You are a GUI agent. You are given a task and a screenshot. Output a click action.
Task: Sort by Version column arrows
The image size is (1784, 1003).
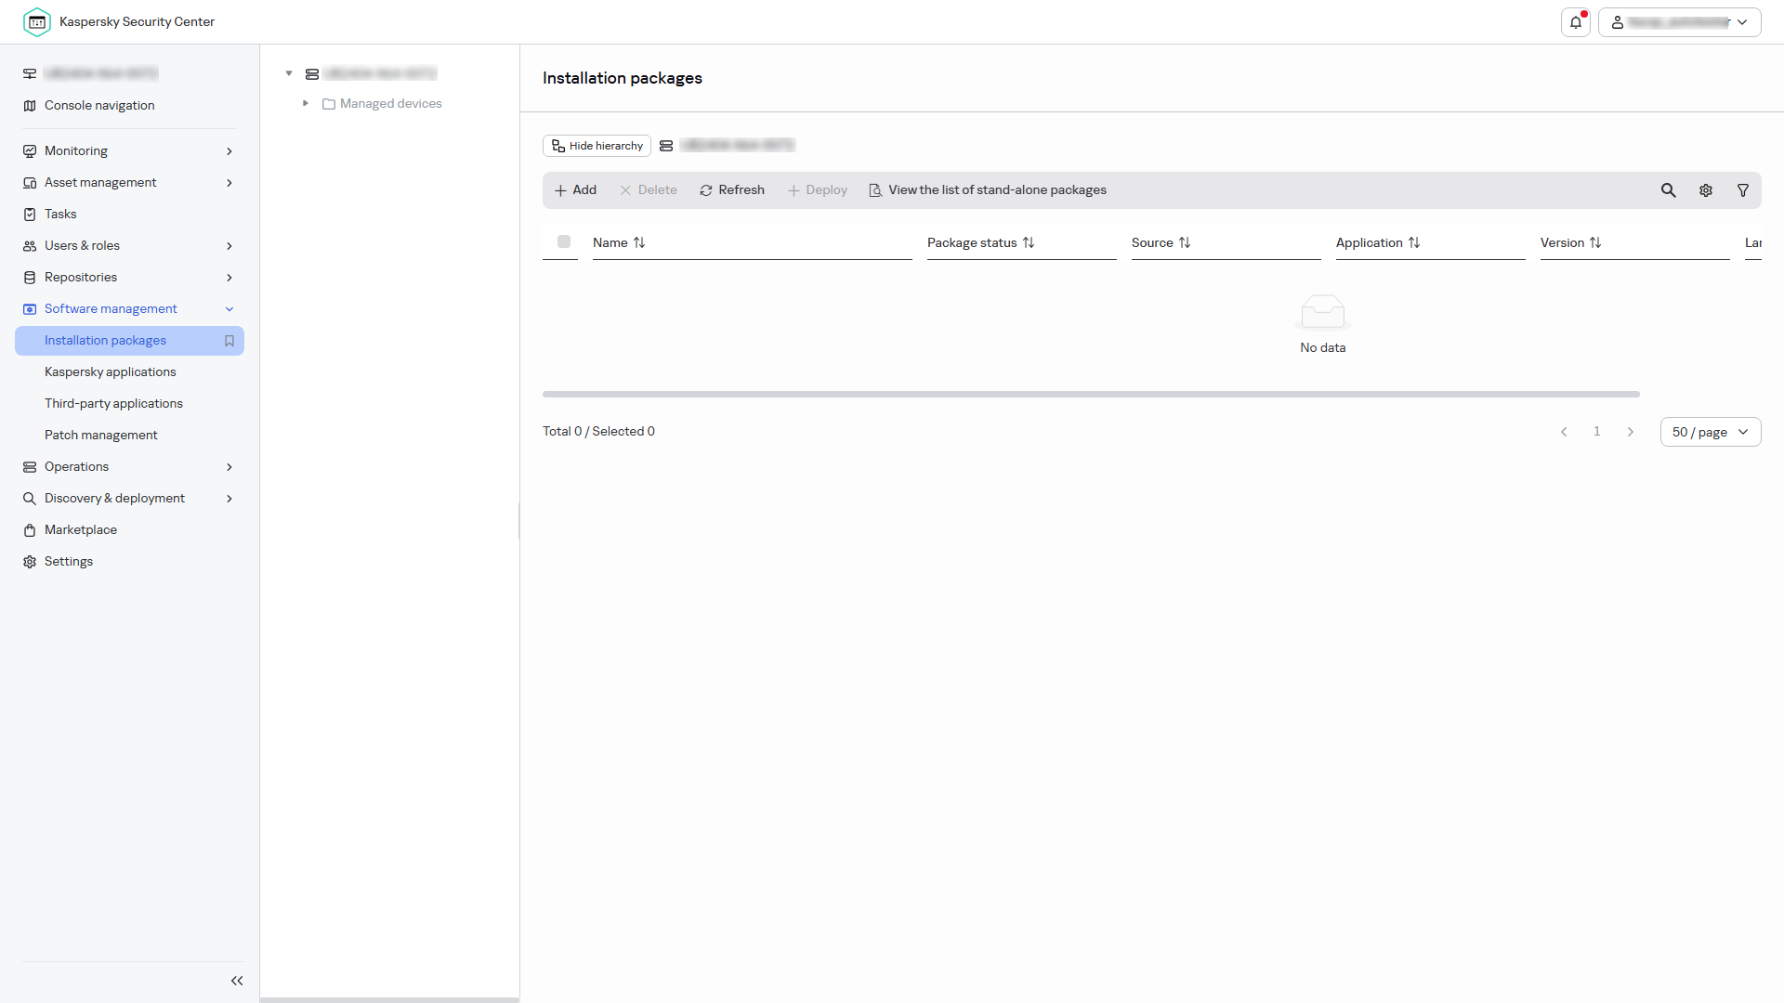point(1595,242)
